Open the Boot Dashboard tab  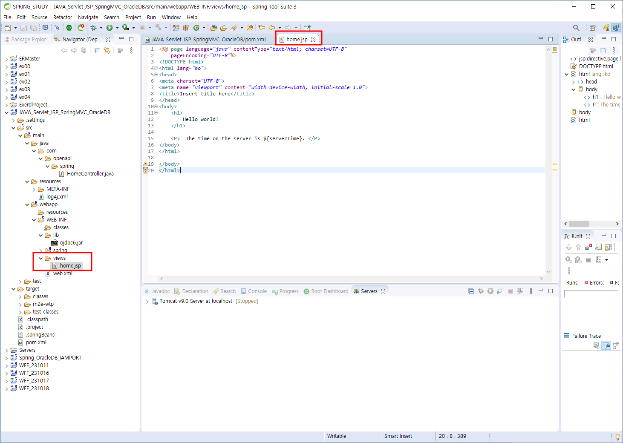[326, 291]
